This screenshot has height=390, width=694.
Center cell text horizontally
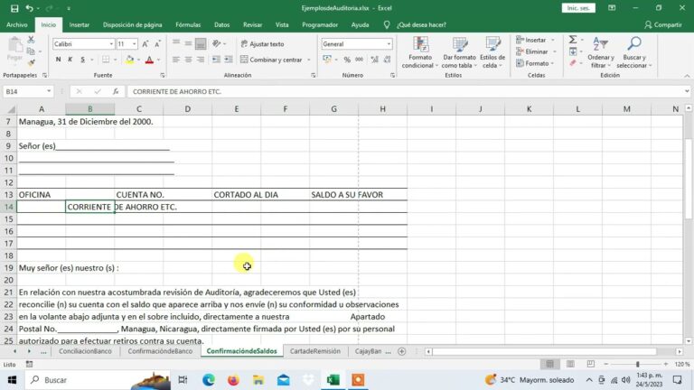188,60
